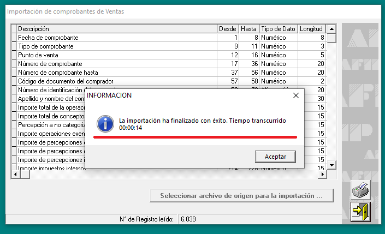
Task: Click the Longitud column header
Action: [x=311, y=29]
